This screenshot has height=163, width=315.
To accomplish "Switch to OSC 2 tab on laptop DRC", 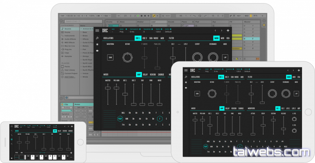I will tap(145, 38).
